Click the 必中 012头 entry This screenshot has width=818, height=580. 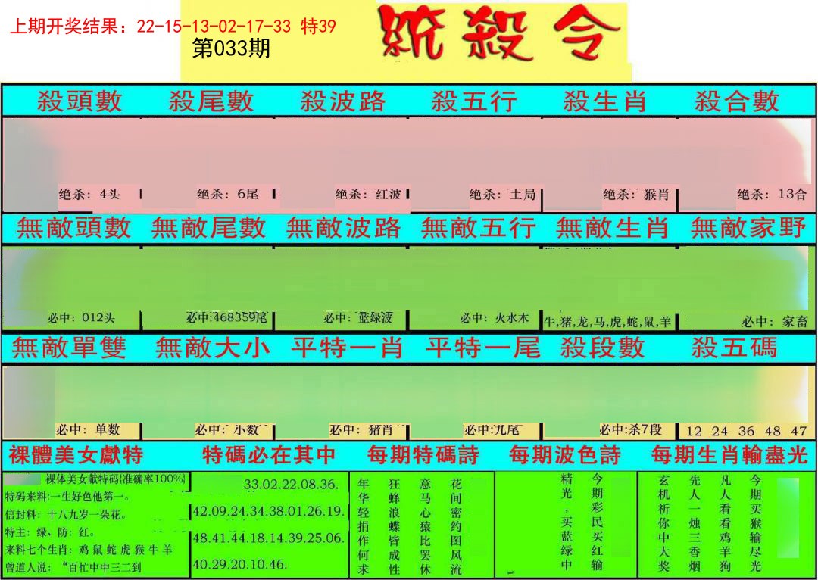pos(83,318)
